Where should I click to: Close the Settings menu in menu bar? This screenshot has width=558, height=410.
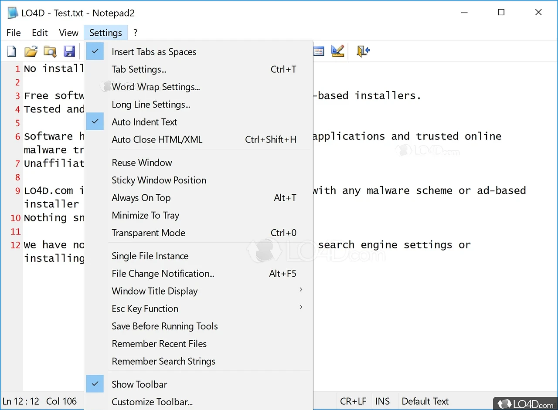click(x=105, y=33)
